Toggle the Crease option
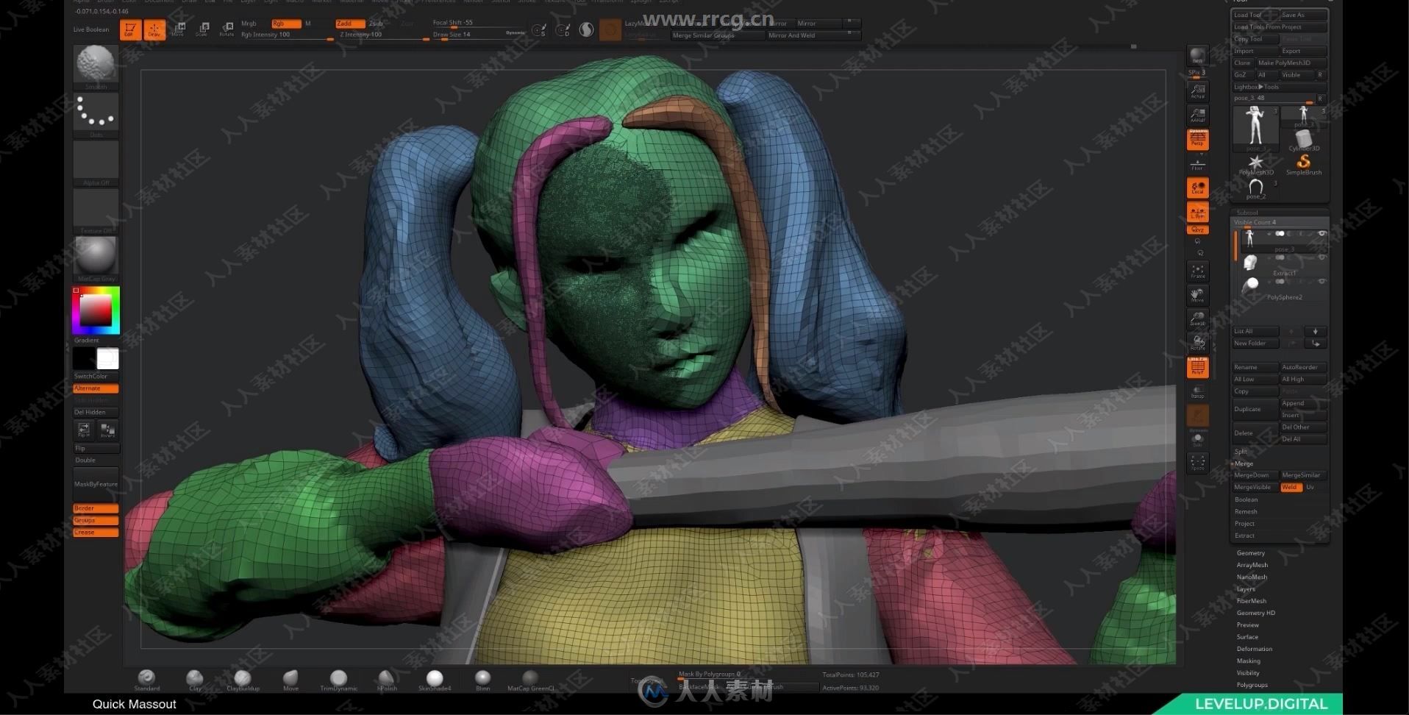This screenshot has height=715, width=1409. coord(96,532)
